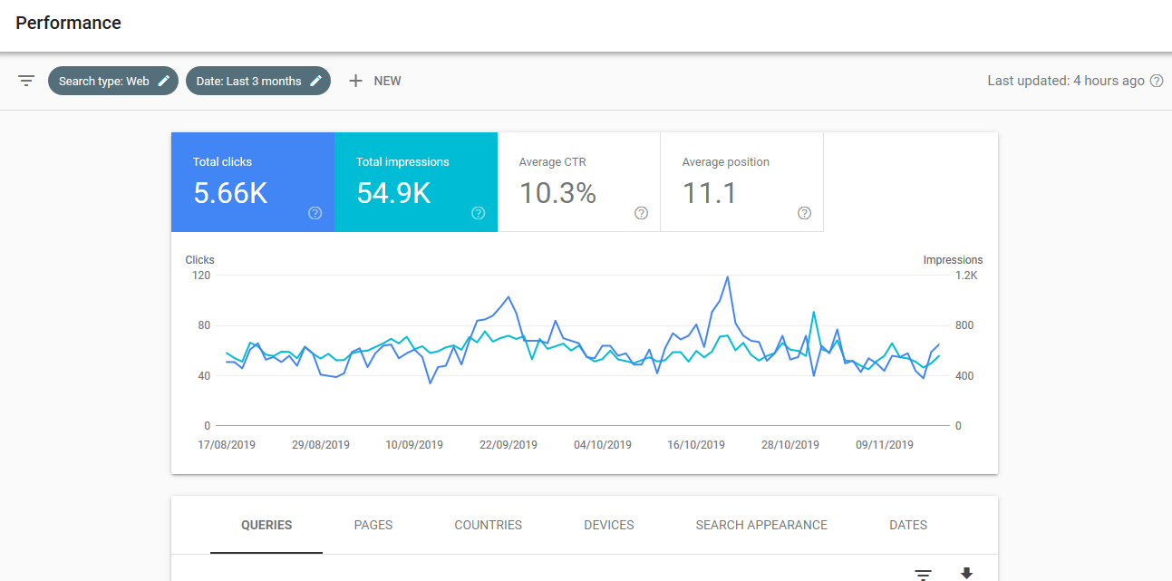Click the Impressions axis title on chart
Image resolution: width=1172 pixels, height=581 pixels.
click(x=953, y=260)
